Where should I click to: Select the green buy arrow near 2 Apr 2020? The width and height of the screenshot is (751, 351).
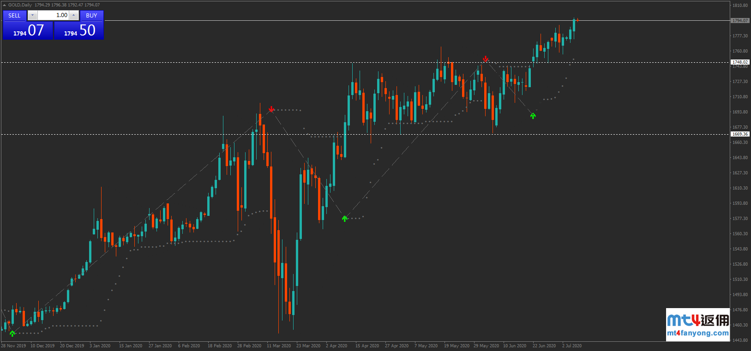pyautogui.click(x=344, y=219)
